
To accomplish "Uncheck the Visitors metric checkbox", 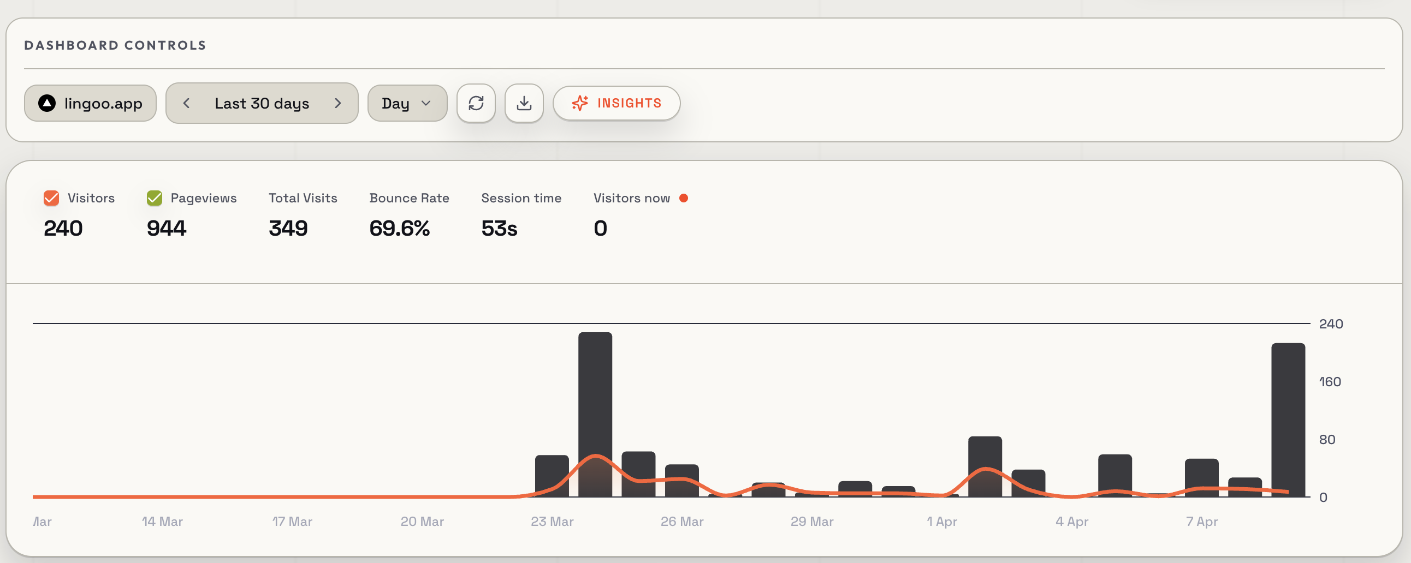I will (51, 198).
